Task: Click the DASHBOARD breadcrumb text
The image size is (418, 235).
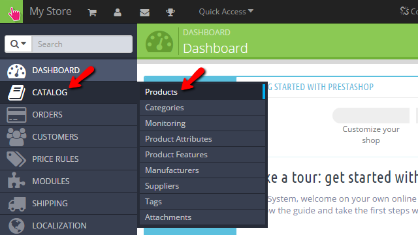Action: point(206,33)
